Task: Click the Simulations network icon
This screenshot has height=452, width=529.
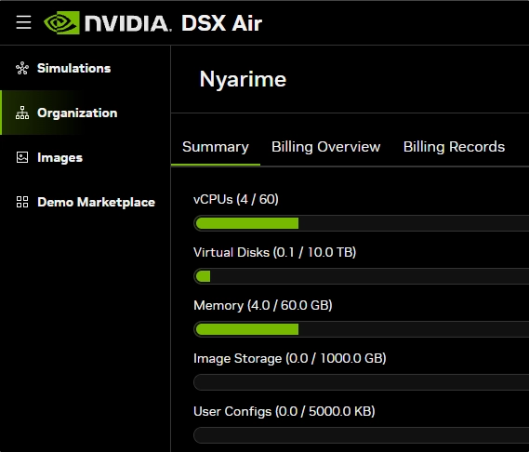Action: [x=22, y=68]
